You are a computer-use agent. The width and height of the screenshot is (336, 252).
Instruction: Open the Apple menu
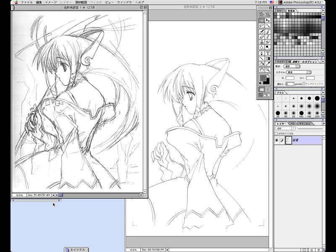coord(16,3)
